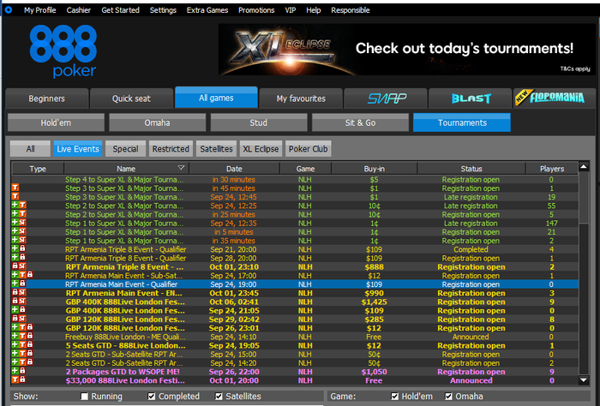600x406 pixels.
Task: Select the Omaha game type button
Action: (157, 122)
